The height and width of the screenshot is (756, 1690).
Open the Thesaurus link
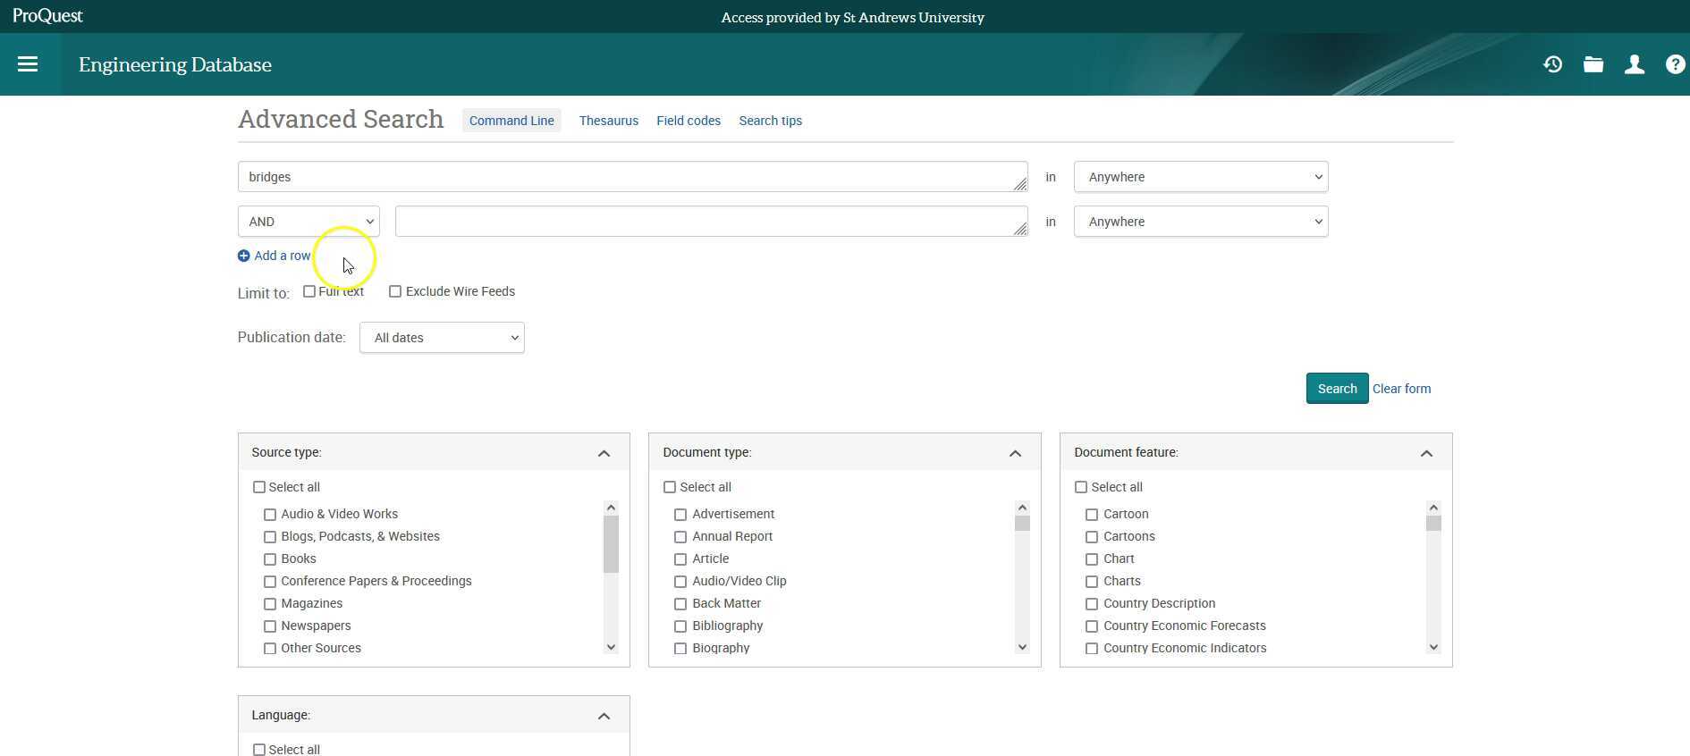(x=608, y=121)
